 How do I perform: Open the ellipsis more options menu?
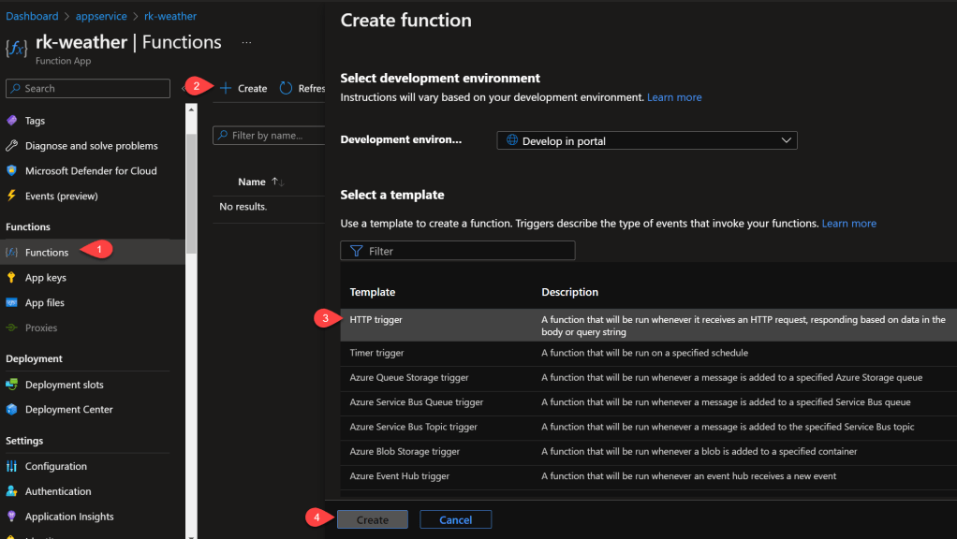tap(247, 43)
